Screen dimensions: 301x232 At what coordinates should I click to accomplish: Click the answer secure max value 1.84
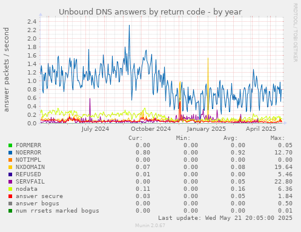tap(285, 196)
